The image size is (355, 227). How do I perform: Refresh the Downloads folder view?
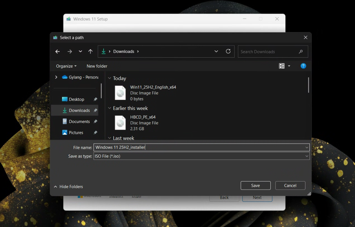pos(228,51)
